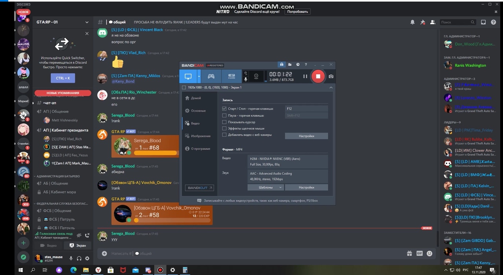Screen dimensions: 503x275
Task: Open Bandicam help question mark
Action: (306, 64)
